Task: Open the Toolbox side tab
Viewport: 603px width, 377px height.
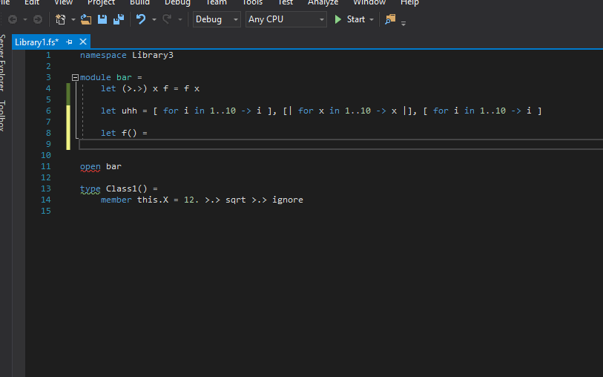Action: click(x=3, y=116)
